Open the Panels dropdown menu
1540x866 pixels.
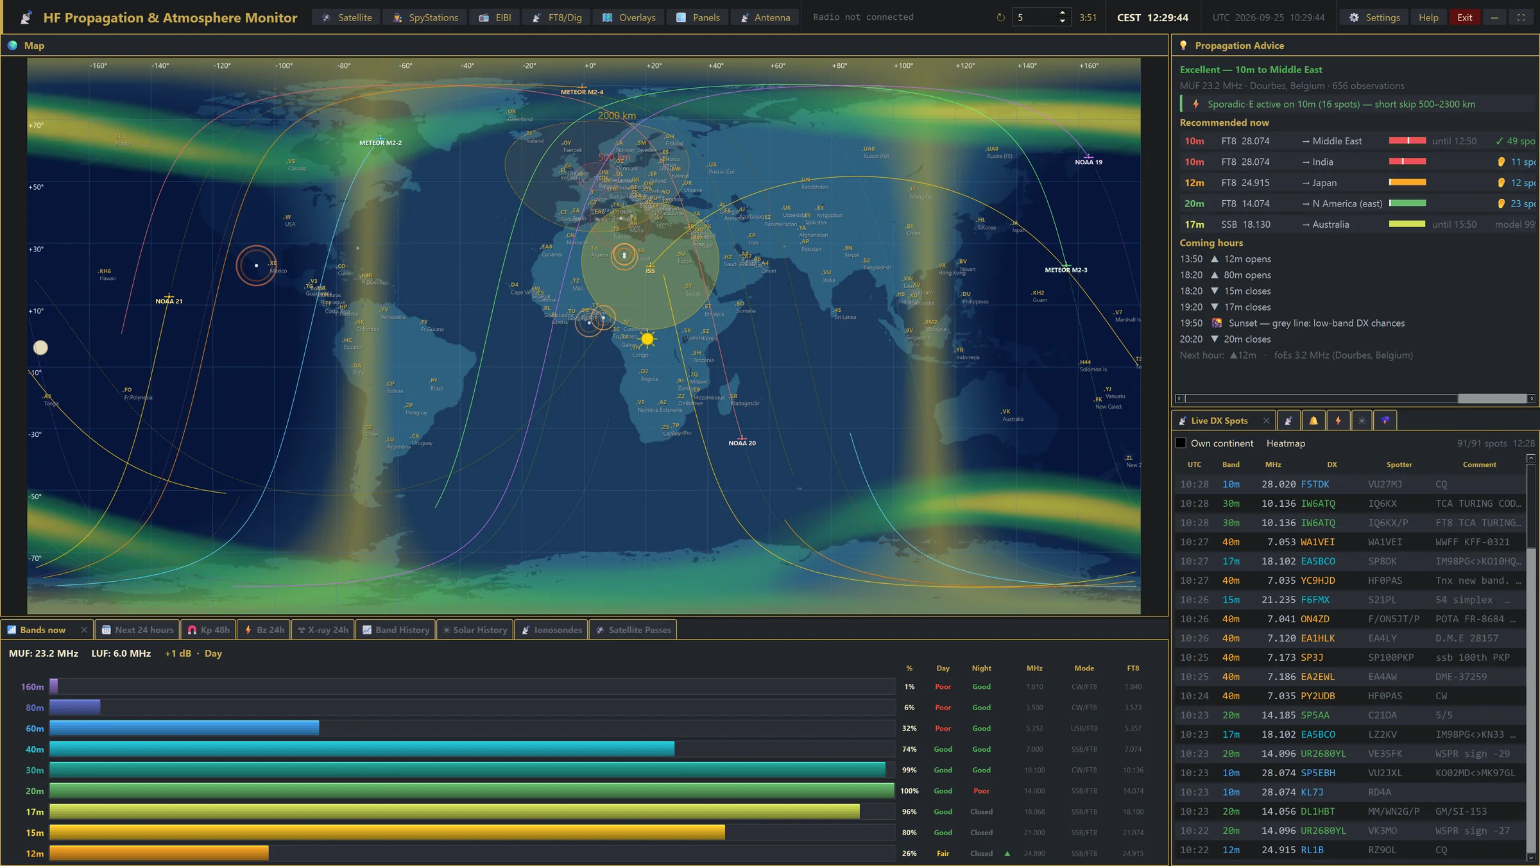pos(698,17)
